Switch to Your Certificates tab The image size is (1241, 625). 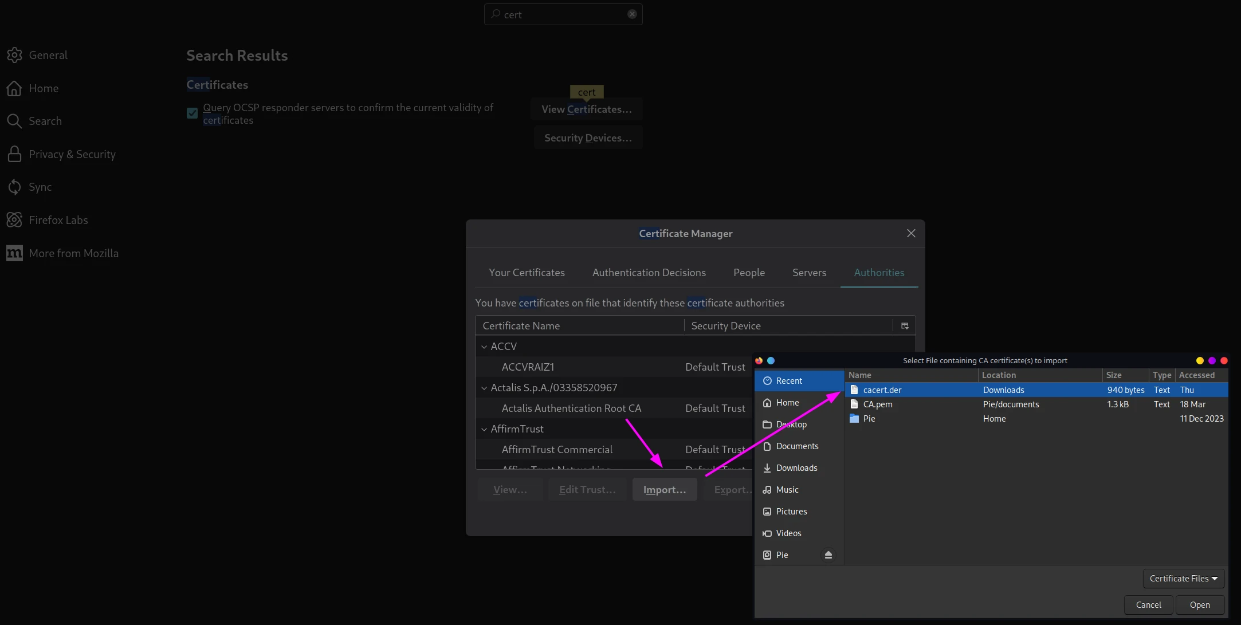coord(527,273)
